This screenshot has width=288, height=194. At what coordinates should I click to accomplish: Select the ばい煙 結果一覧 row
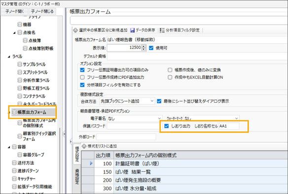pyautogui.click(x=185, y=172)
